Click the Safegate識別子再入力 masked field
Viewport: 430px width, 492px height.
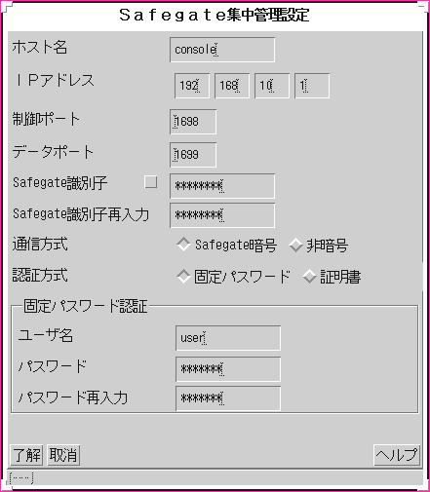point(222,215)
